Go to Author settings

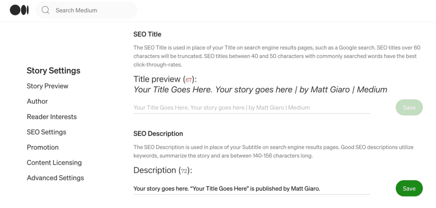click(37, 101)
